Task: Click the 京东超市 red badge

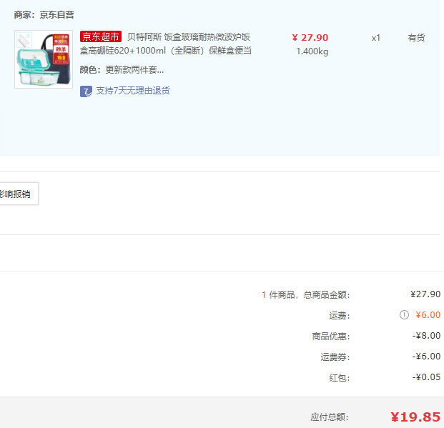Action: click(x=101, y=37)
